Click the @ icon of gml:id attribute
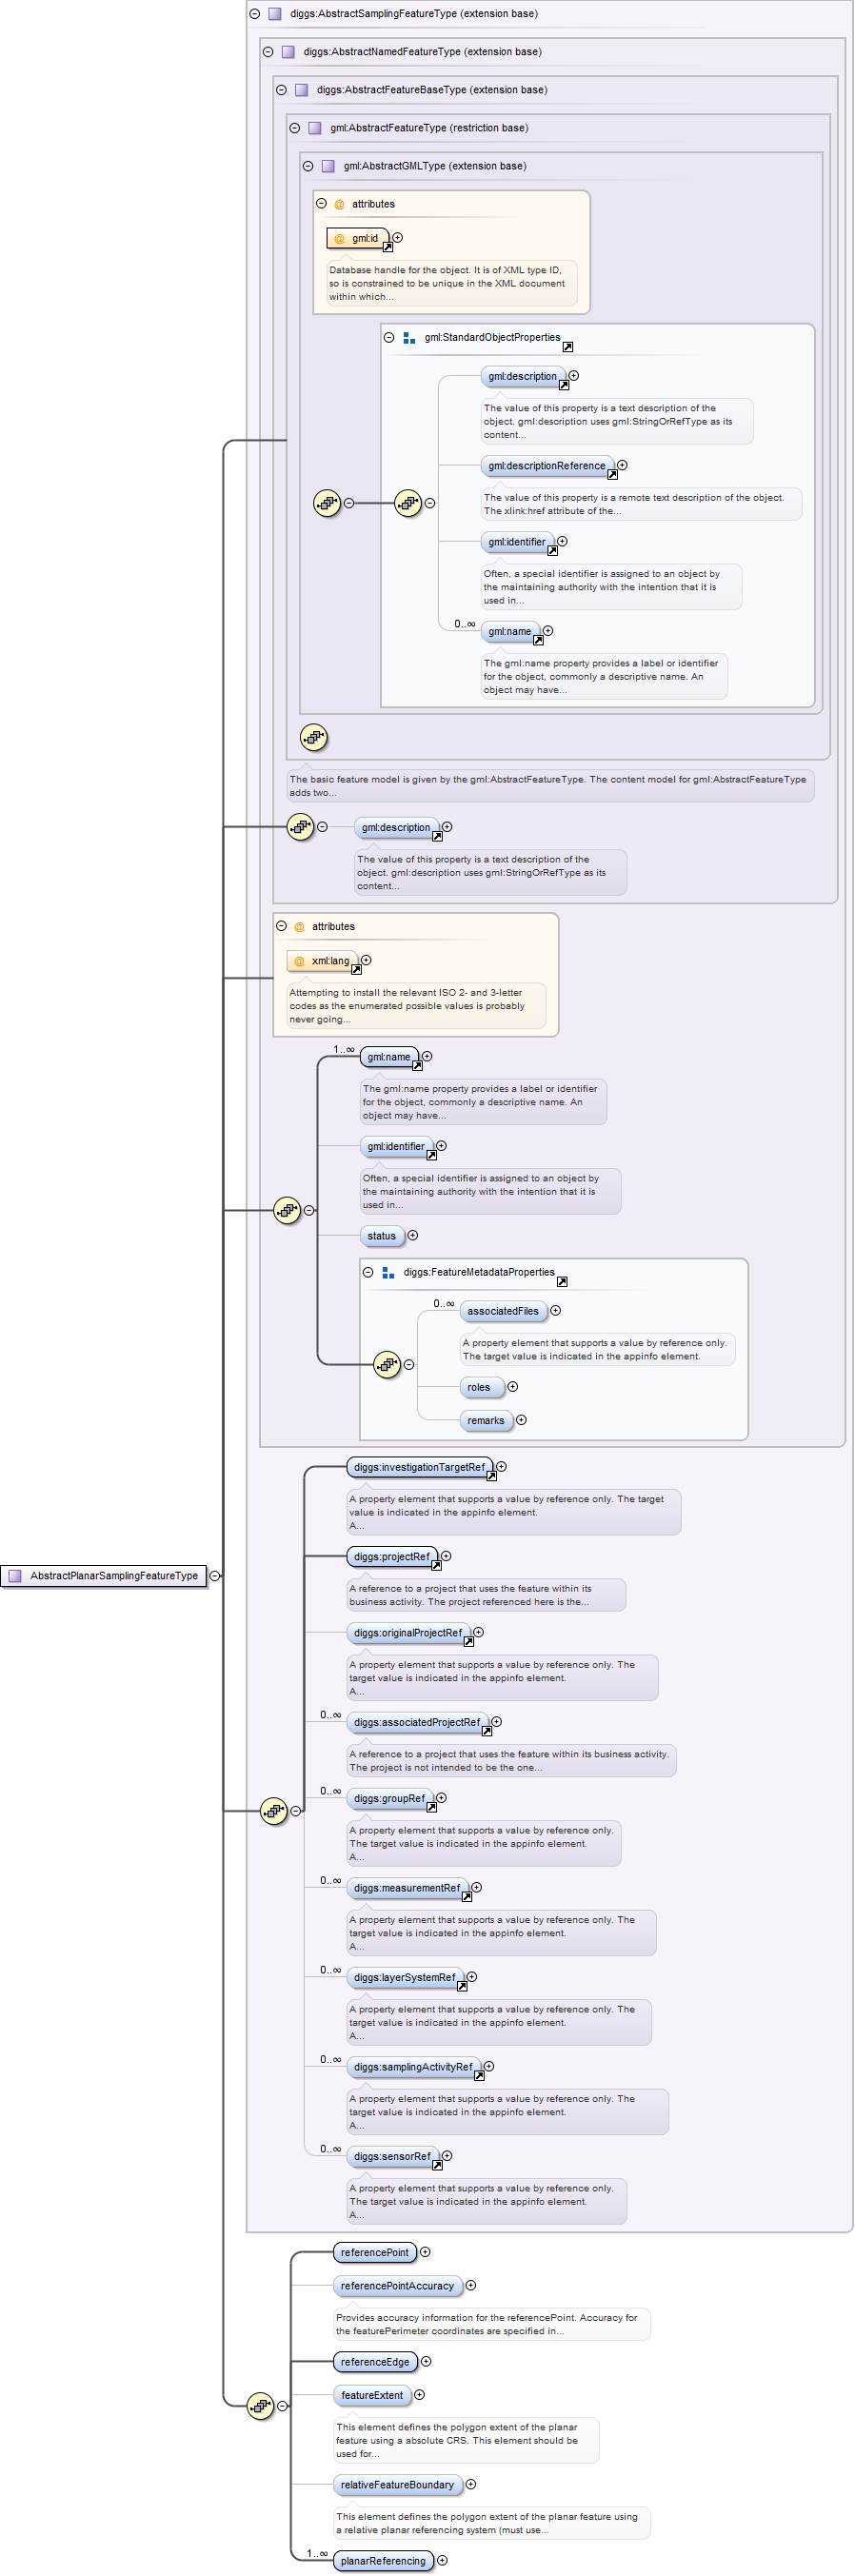 339,239
